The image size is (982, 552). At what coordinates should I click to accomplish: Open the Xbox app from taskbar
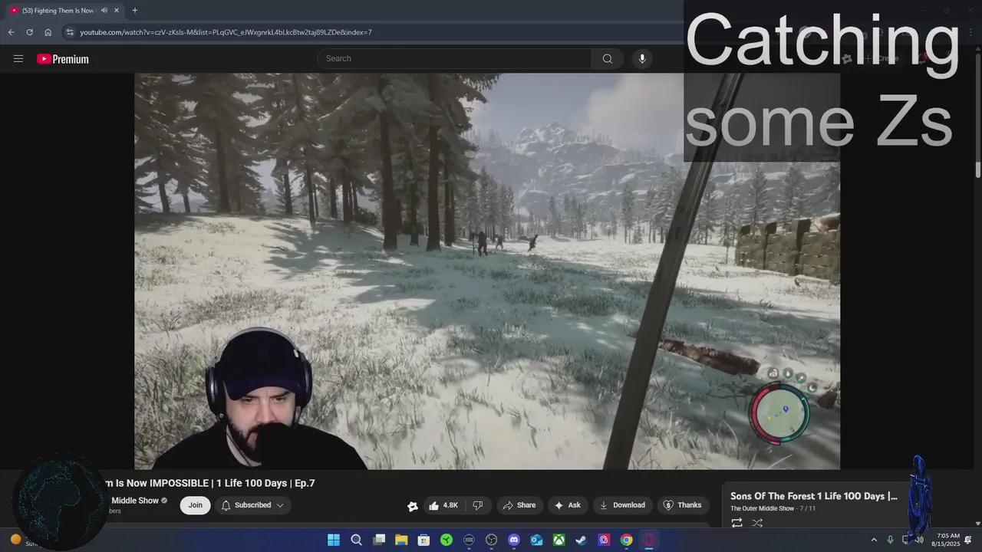coord(559,540)
